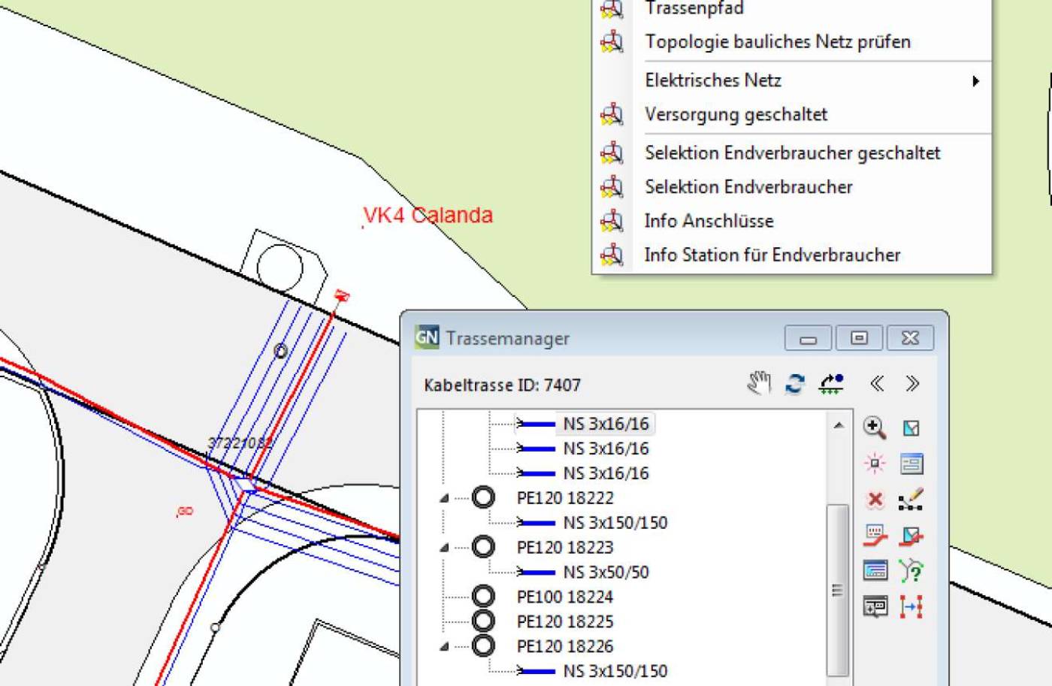The width and height of the screenshot is (1052, 686).
Task: Click the pencil edit vertices icon
Action: (x=911, y=500)
